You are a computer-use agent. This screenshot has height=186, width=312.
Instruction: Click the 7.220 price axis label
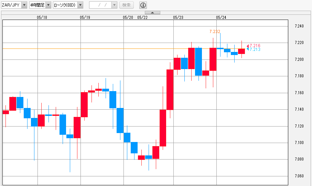pyautogui.click(x=299, y=43)
